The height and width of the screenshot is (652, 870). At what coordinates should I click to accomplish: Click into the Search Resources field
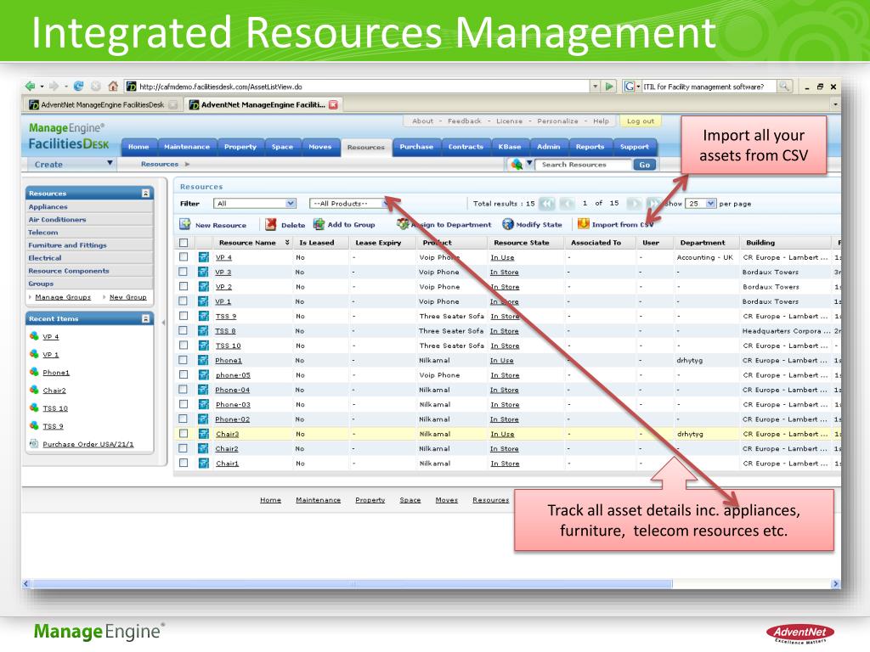pyautogui.click(x=583, y=165)
